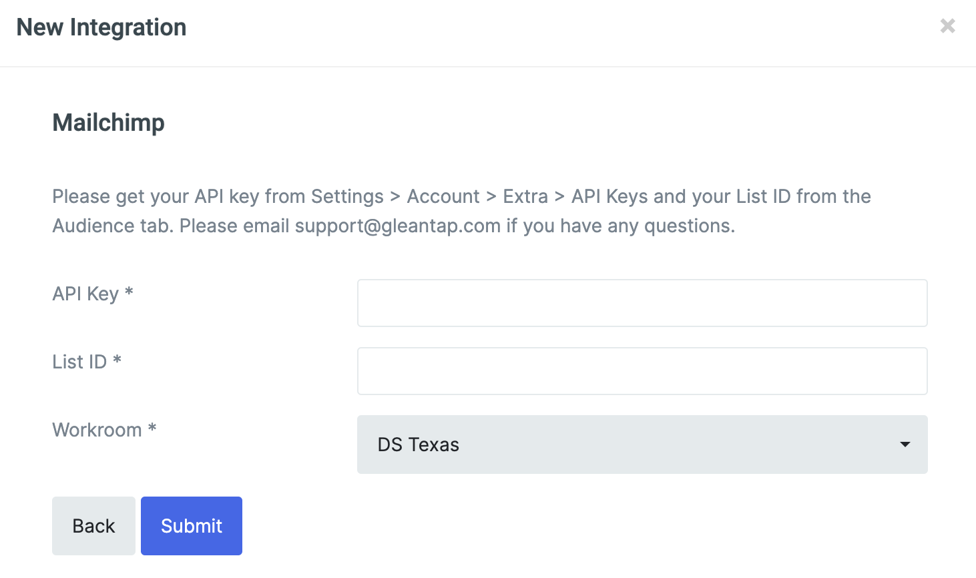Focus the List ID text box
Viewport: 976px width, 578px height.
point(642,371)
